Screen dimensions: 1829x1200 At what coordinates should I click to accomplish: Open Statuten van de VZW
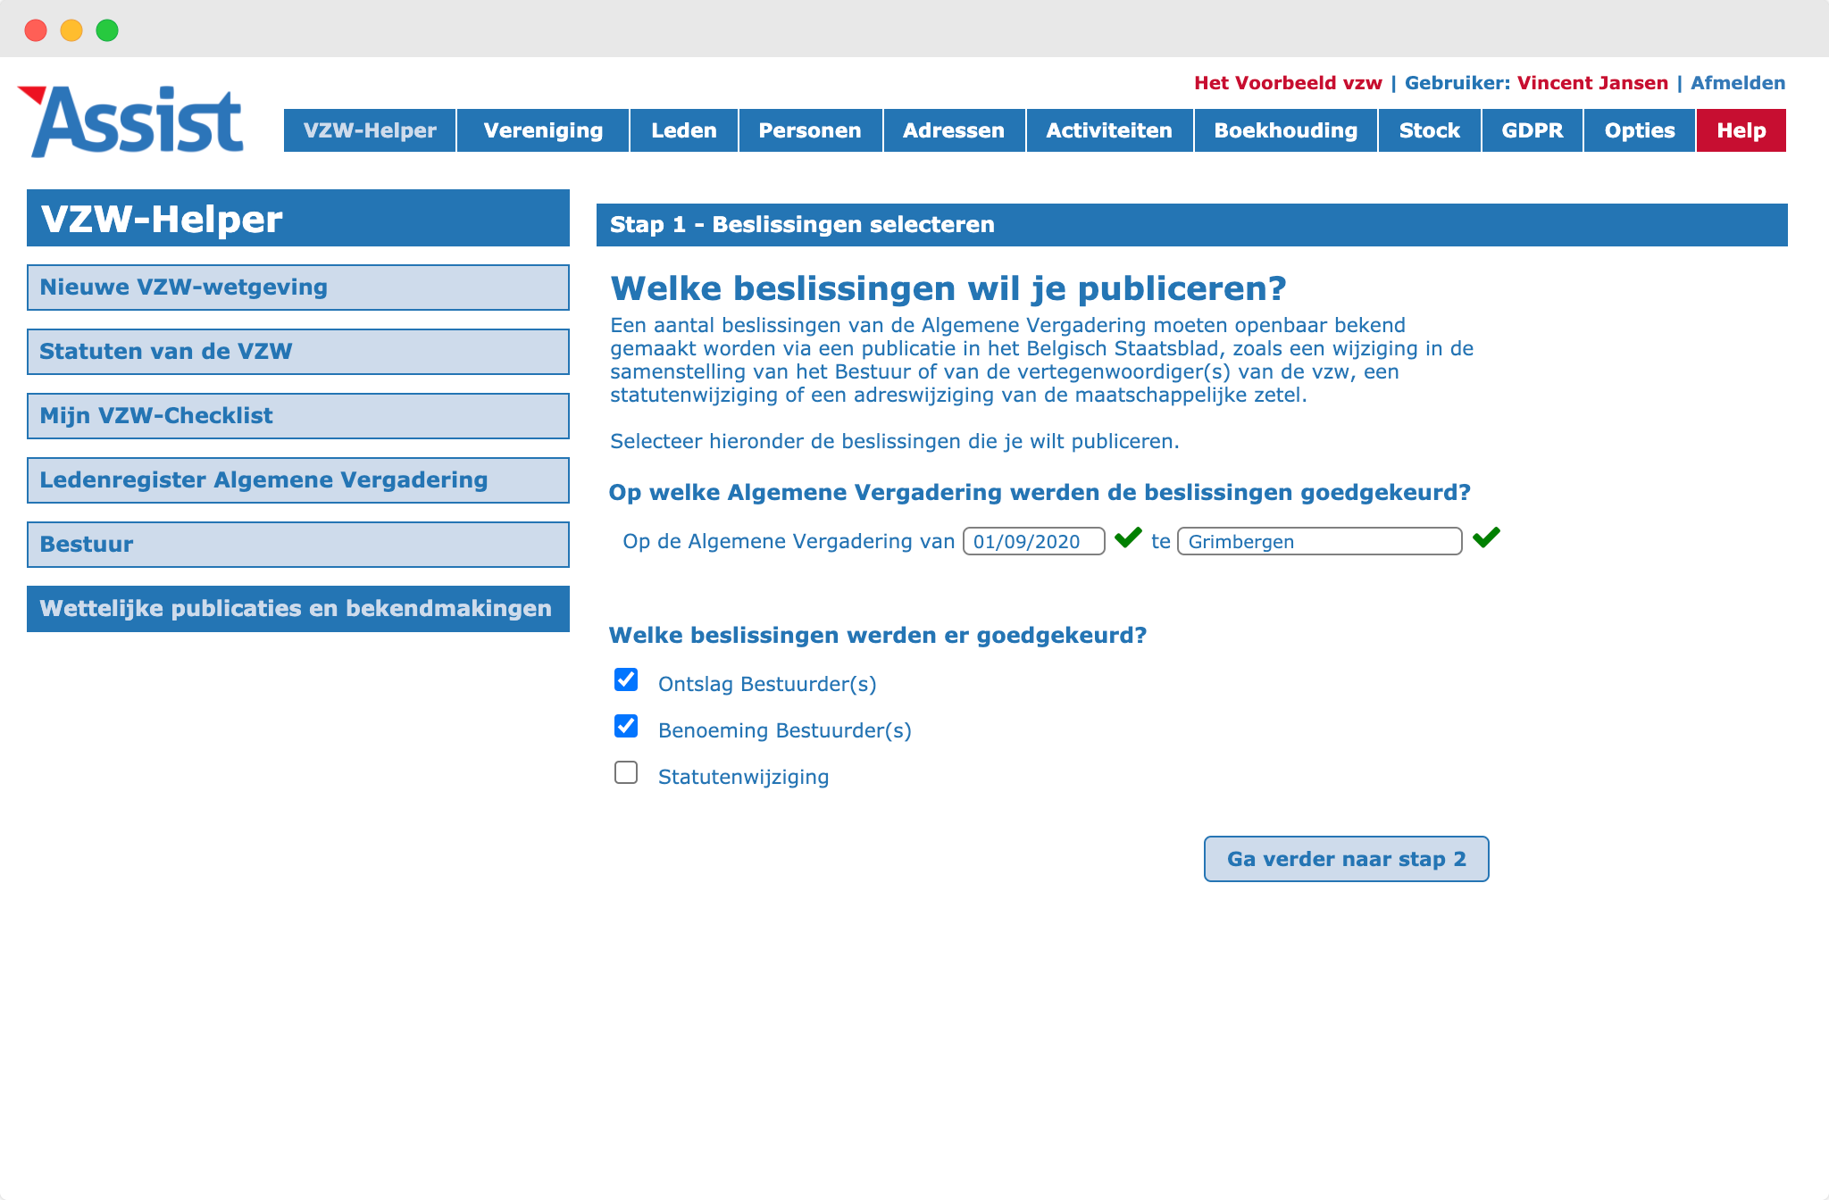(x=298, y=352)
